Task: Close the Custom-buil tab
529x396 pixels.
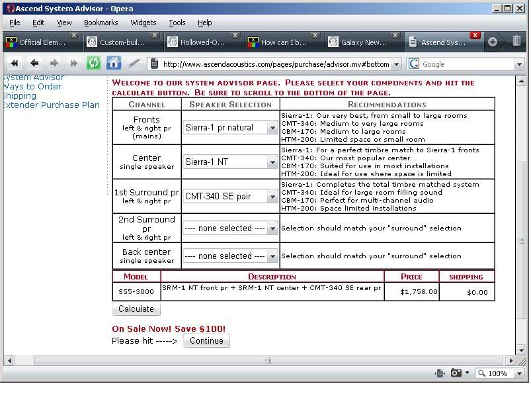Action: (155, 35)
